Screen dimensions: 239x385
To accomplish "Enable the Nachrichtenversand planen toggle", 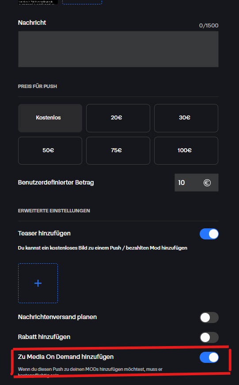I will [209, 317].
